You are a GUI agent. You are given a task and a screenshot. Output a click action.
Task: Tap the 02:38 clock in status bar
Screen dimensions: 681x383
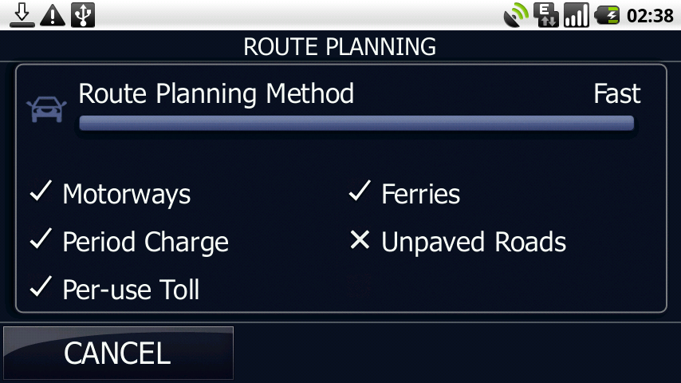650,15
